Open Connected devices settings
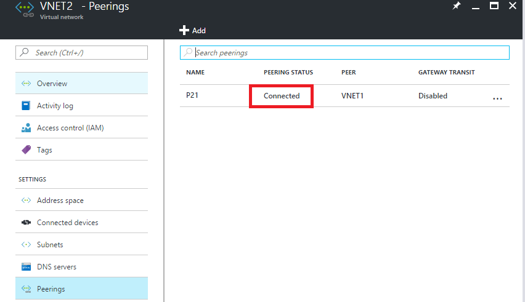This screenshot has width=525, height=302. [82, 222]
